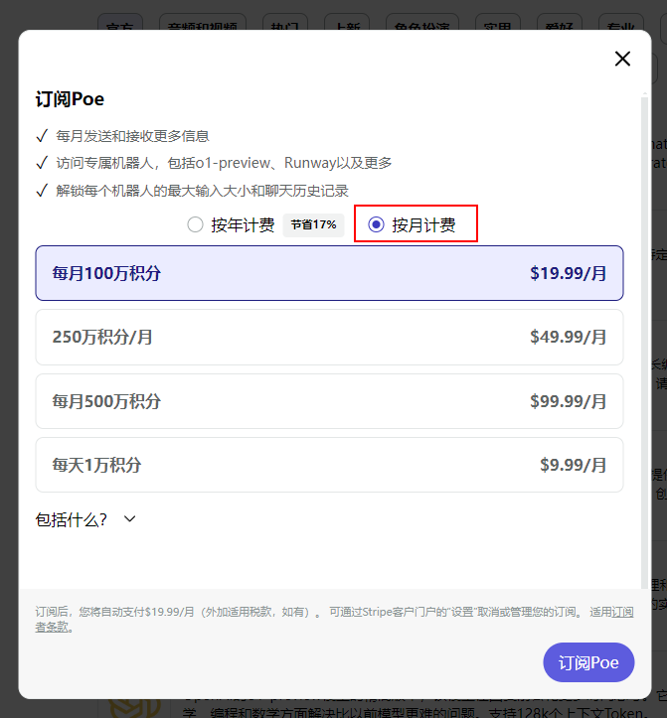Choose the 每天1万积分 plan
The width and height of the screenshot is (667, 718).
click(329, 465)
